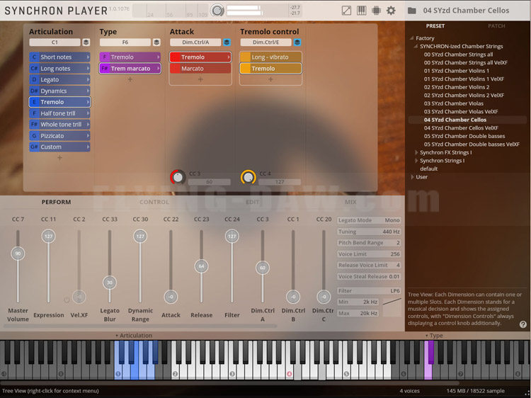Expand the User tree node
This screenshot has width=531, height=398.
tap(412, 177)
